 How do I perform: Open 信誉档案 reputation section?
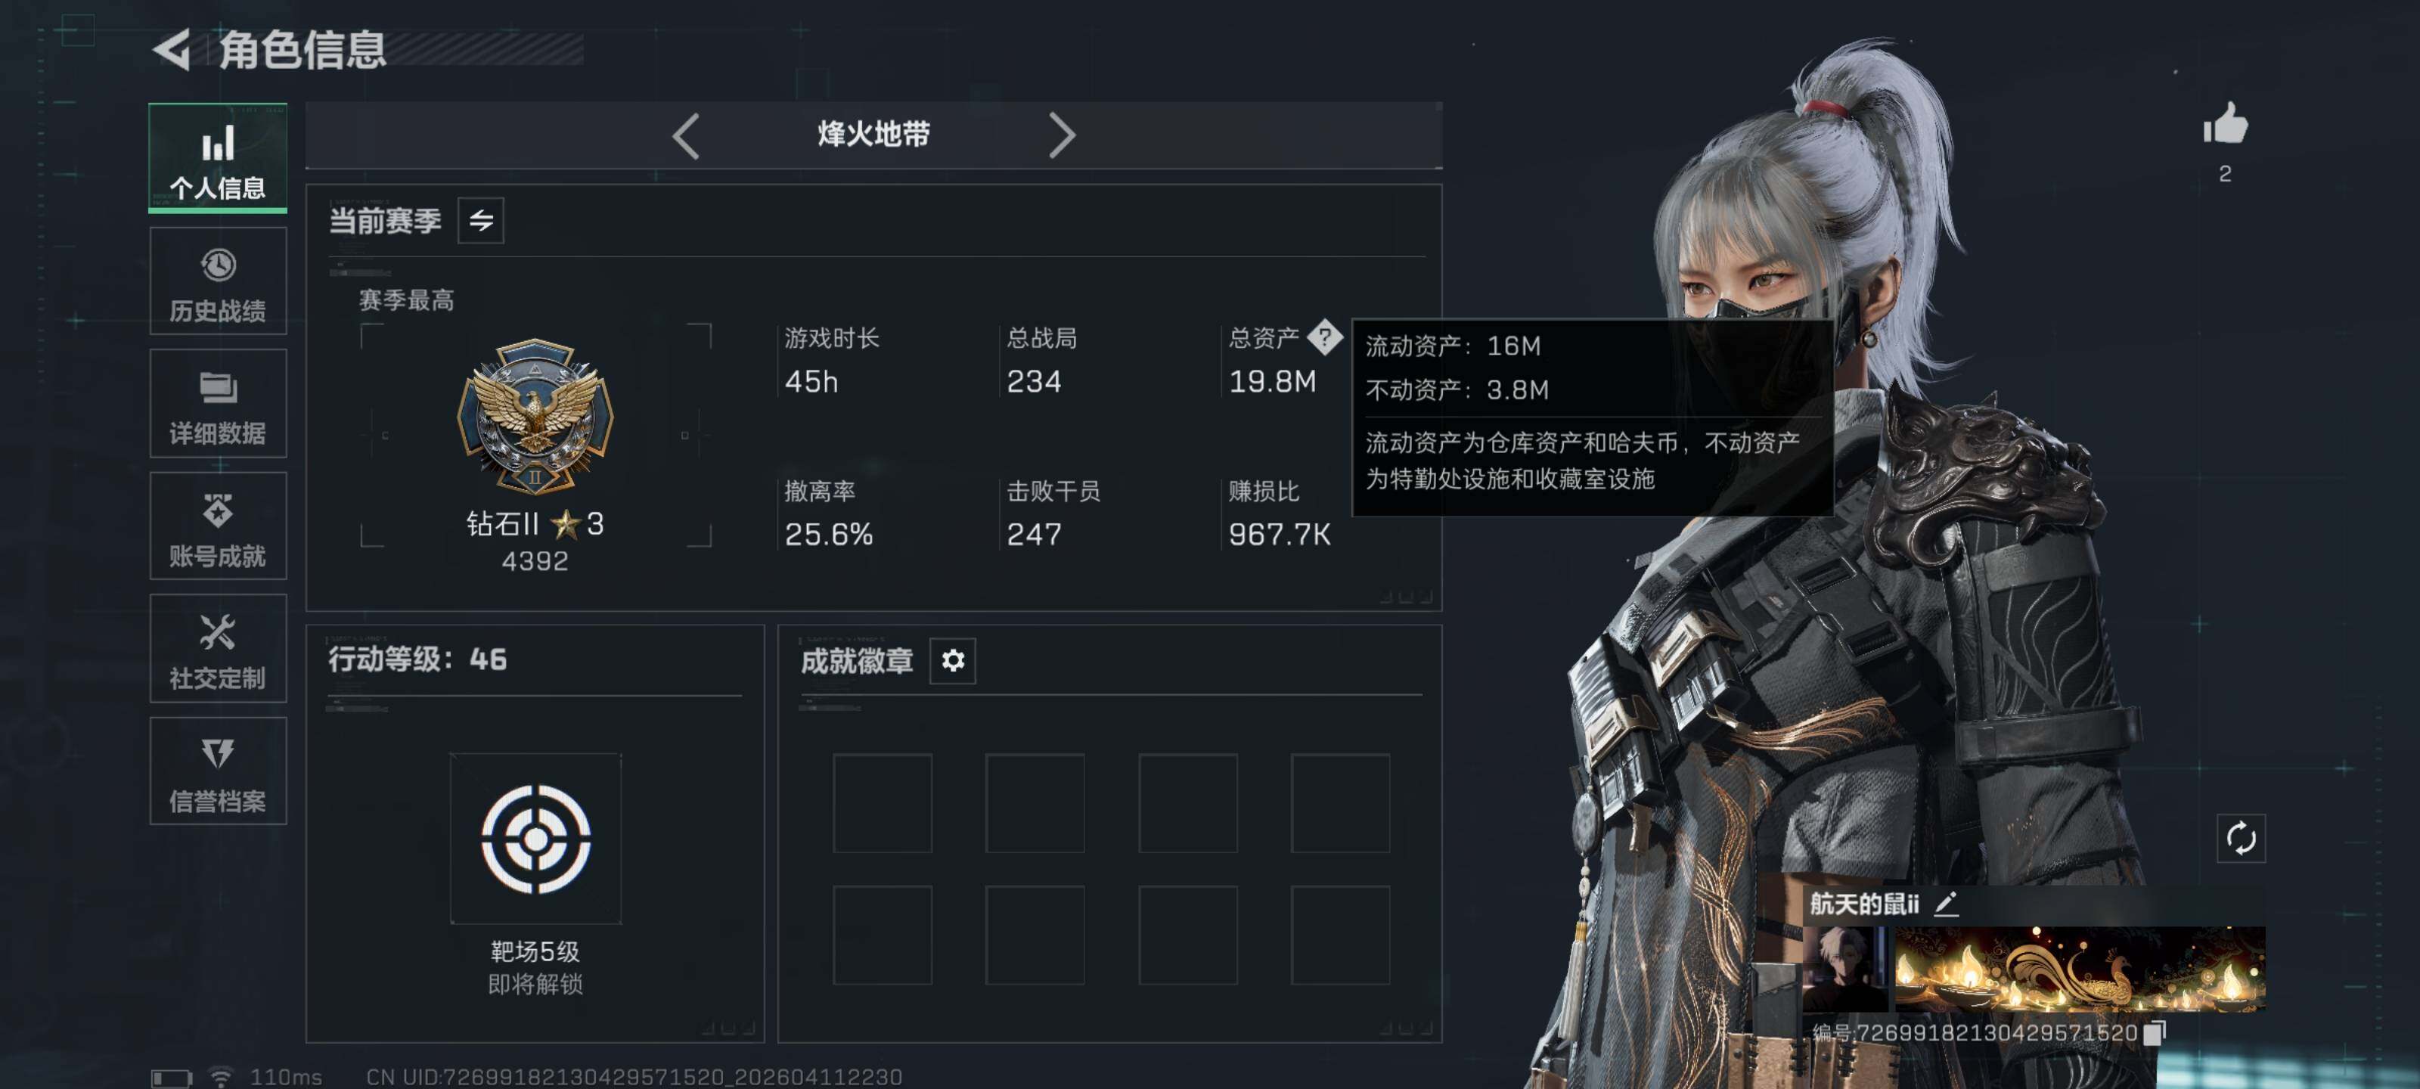[218, 771]
